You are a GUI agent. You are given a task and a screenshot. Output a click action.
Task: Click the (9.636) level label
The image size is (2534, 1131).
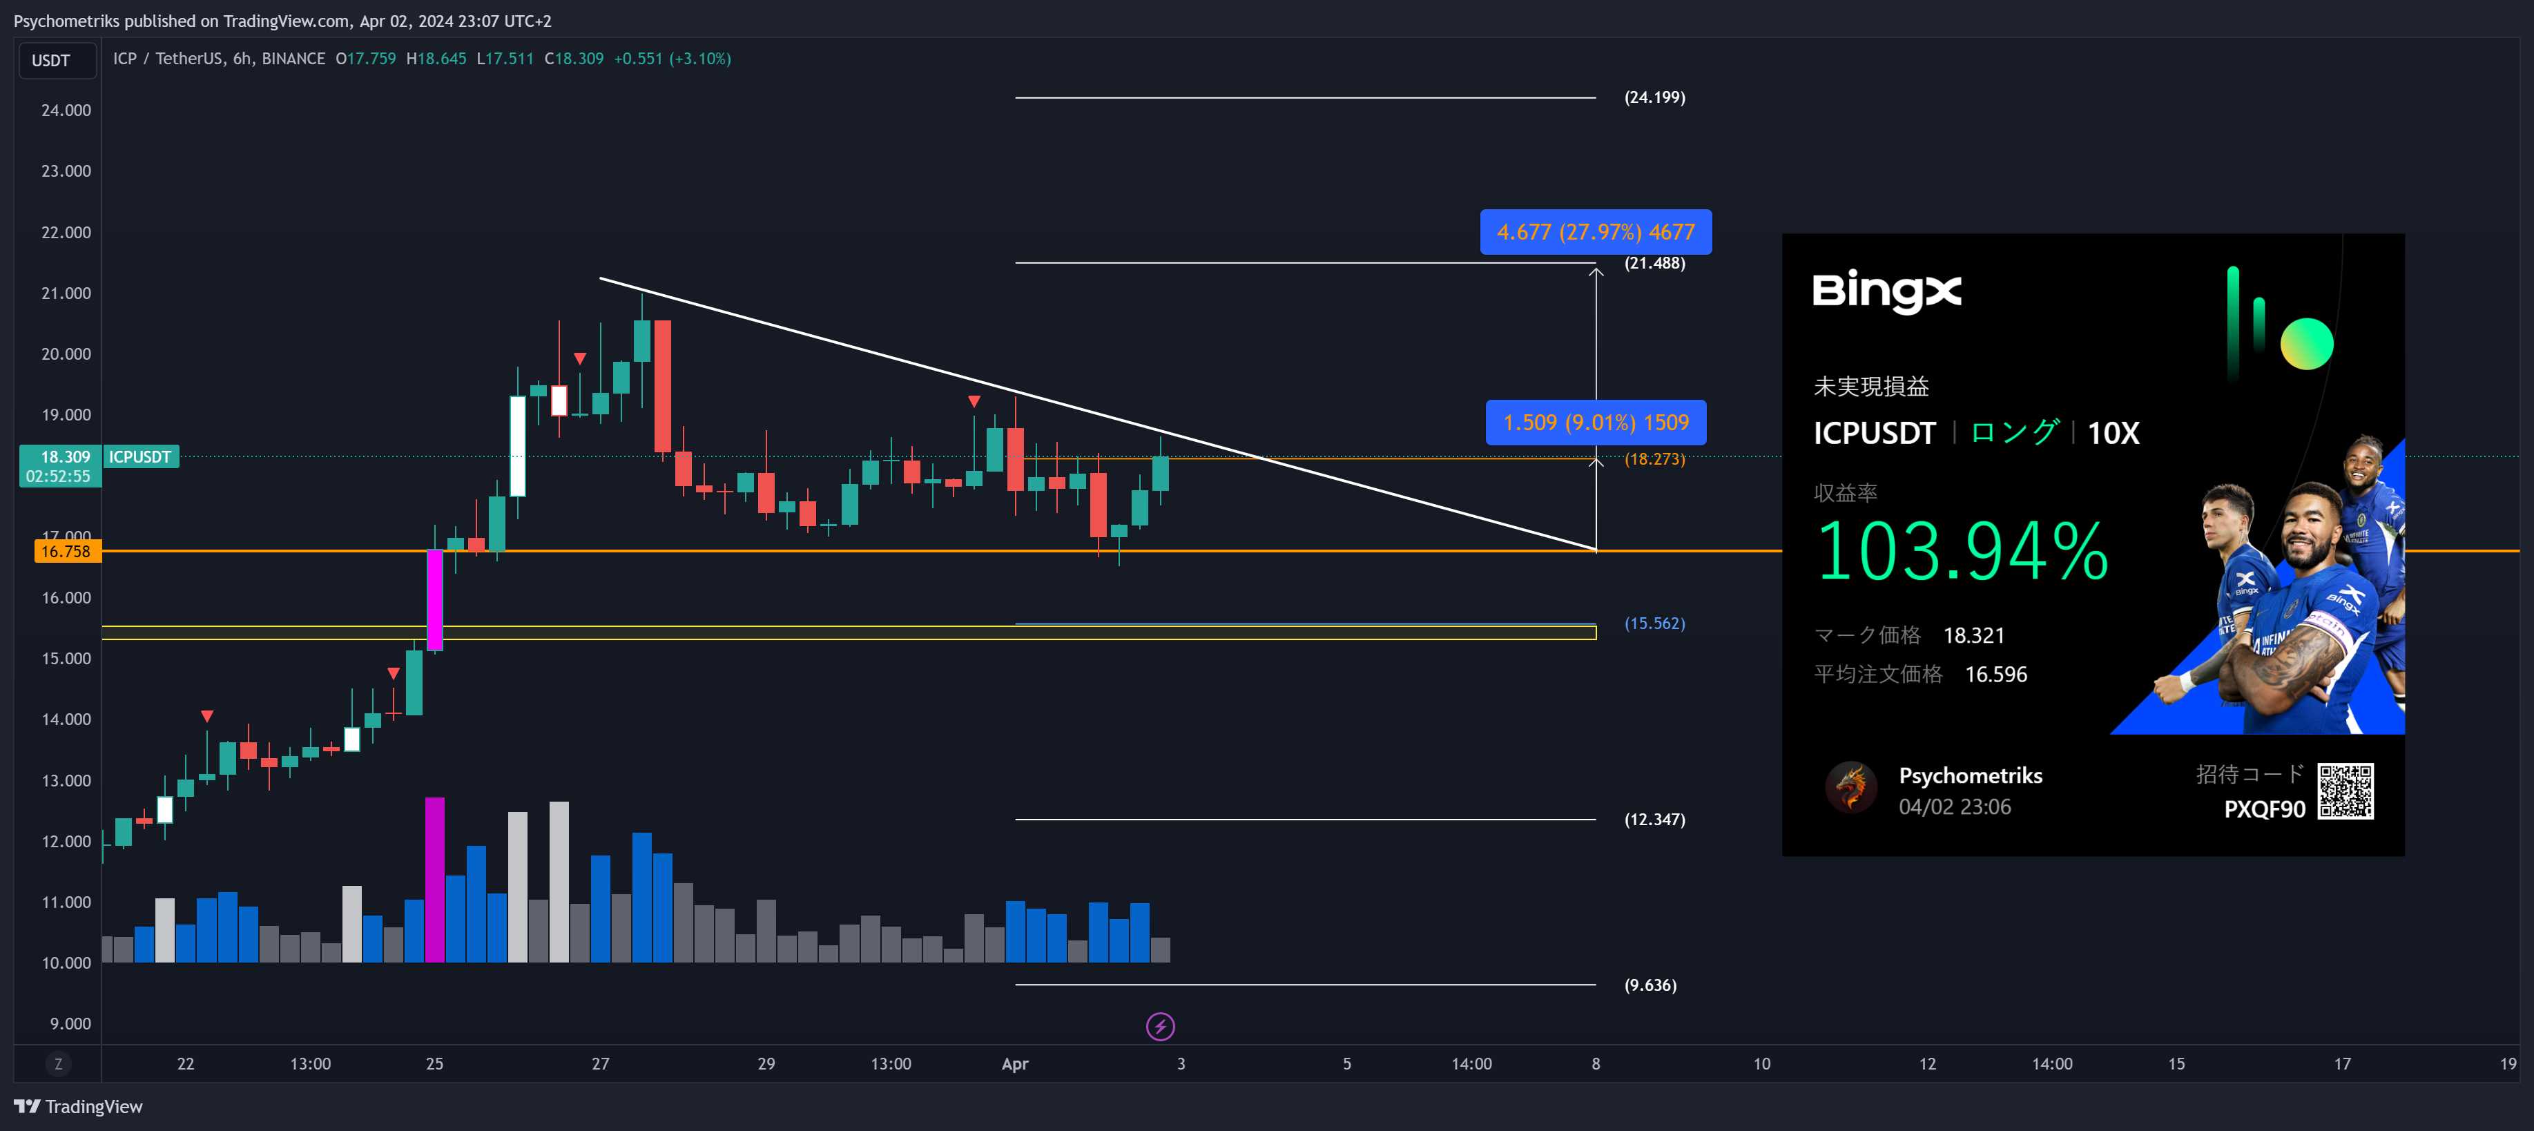(x=1651, y=985)
